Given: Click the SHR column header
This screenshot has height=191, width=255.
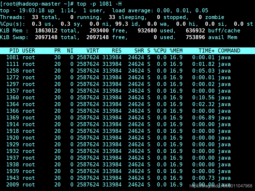Looking at the screenshot, I should pos(139,51).
